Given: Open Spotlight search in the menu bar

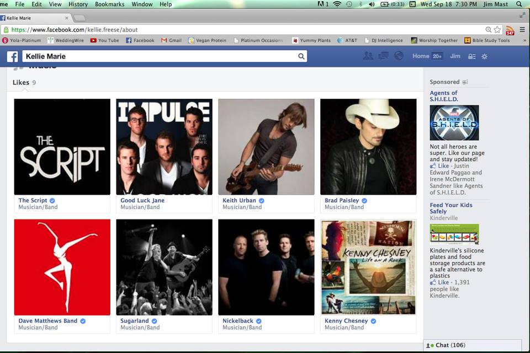Looking at the screenshot, I should point(519,4).
